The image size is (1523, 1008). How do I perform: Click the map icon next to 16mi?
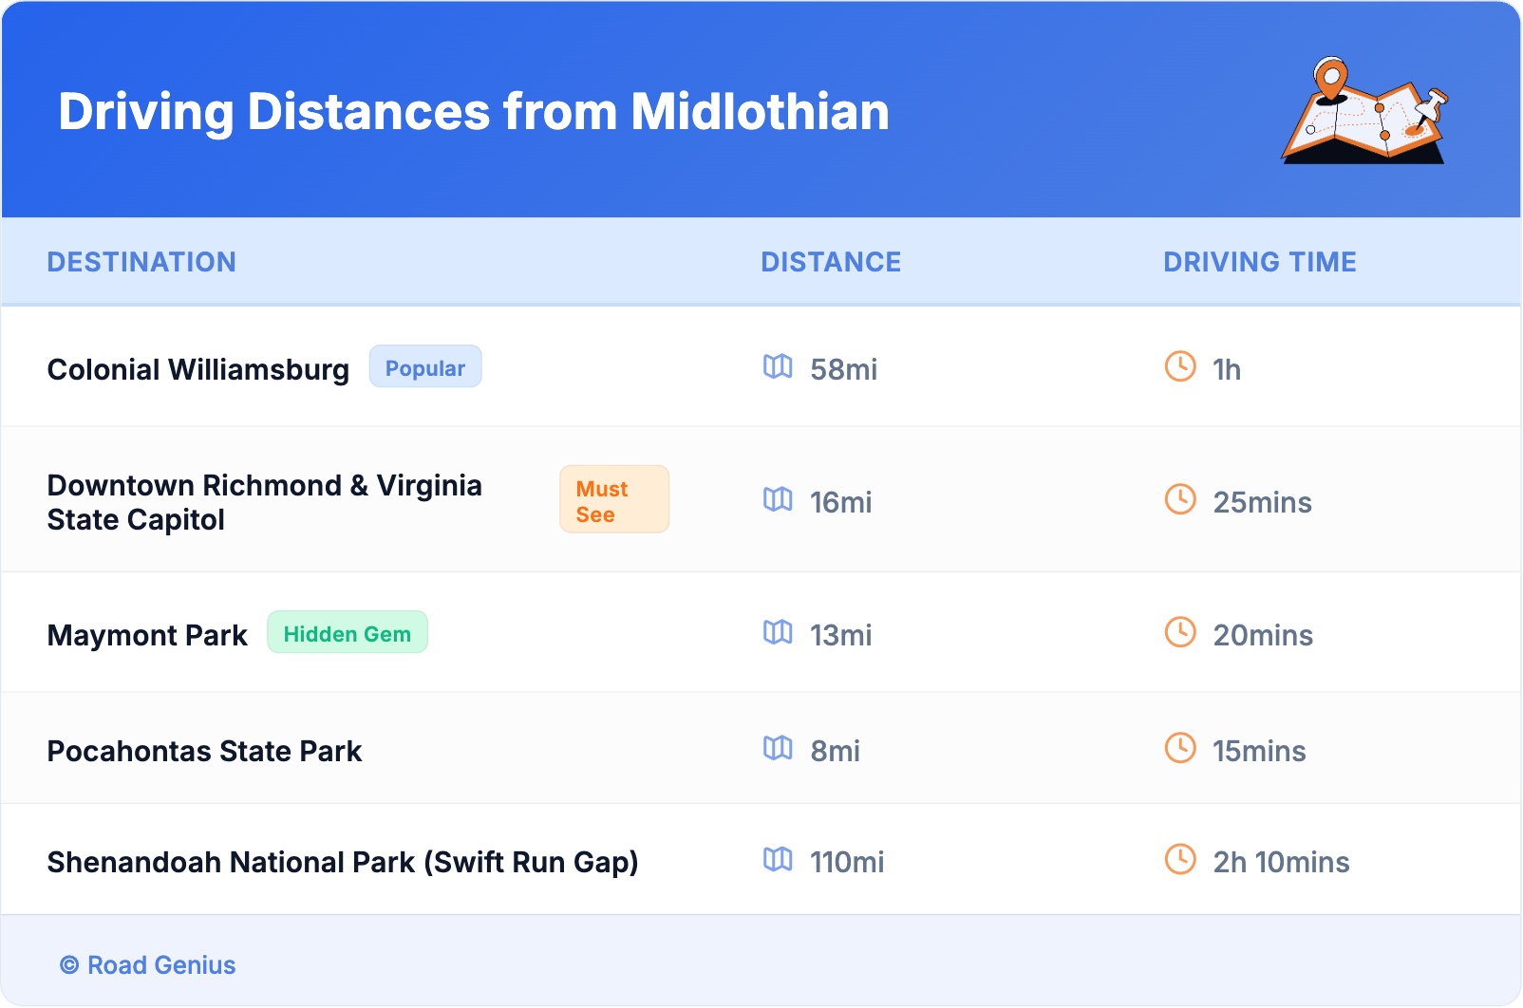(x=778, y=499)
